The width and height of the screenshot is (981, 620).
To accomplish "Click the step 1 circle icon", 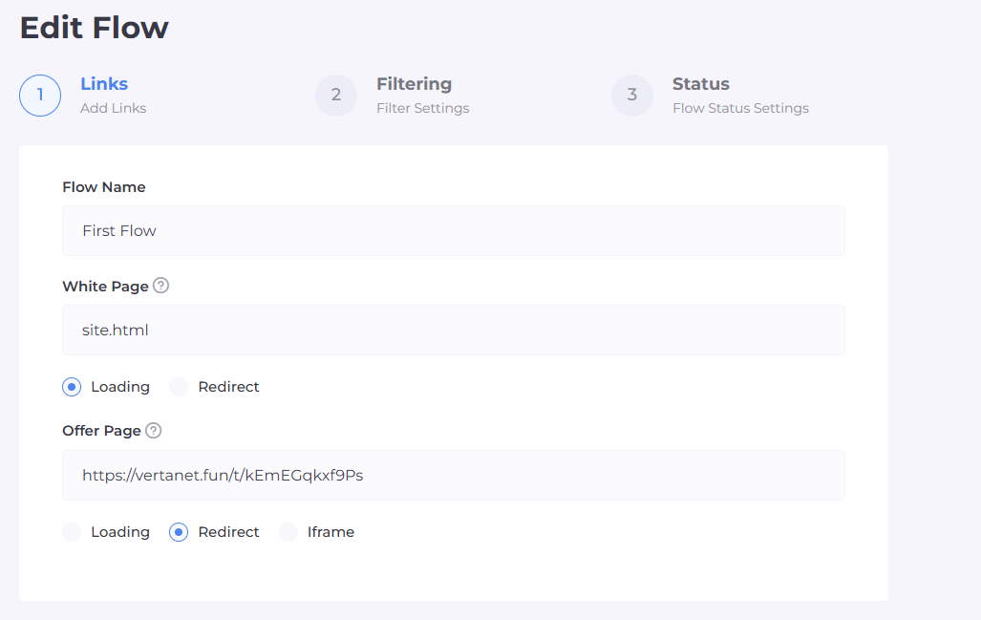I will coord(40,96).
